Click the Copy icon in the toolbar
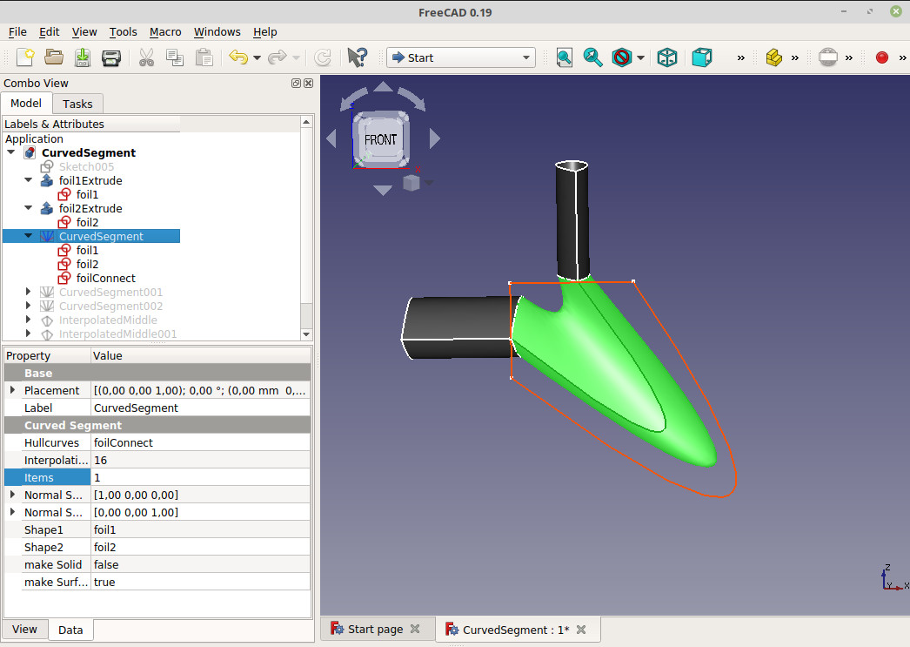Viewport: 910px width, 647px height. 175,57
